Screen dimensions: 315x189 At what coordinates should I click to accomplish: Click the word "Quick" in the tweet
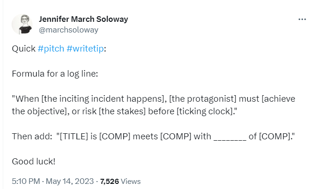click(23, 48)
